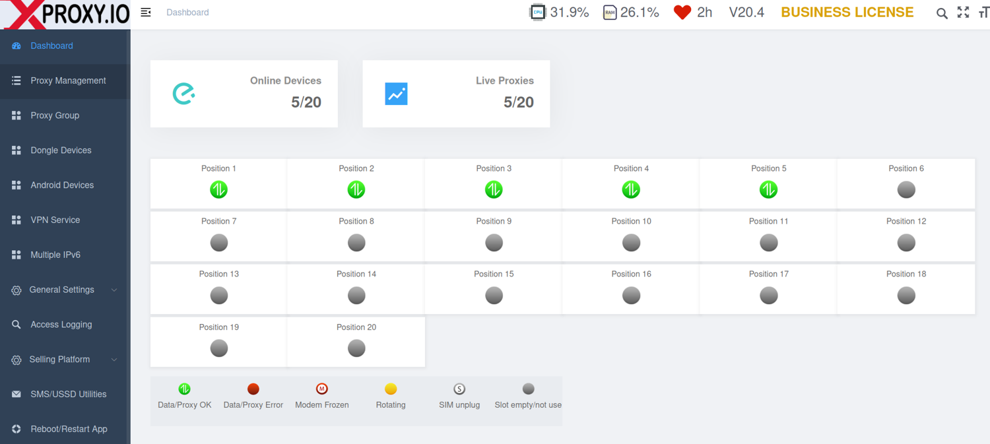Click Position 2 green status icon
The image size is (990, 444).
tap(356, 190)
